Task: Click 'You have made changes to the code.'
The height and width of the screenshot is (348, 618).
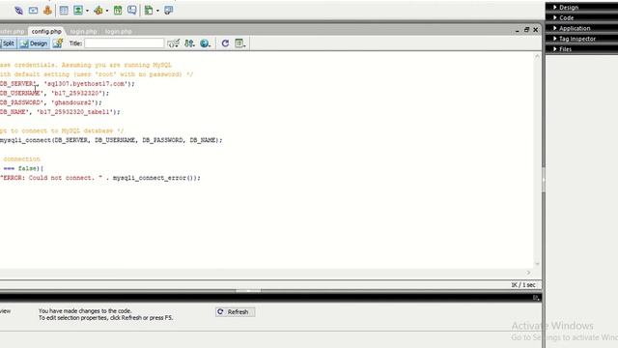Action: tap(85, 311)
